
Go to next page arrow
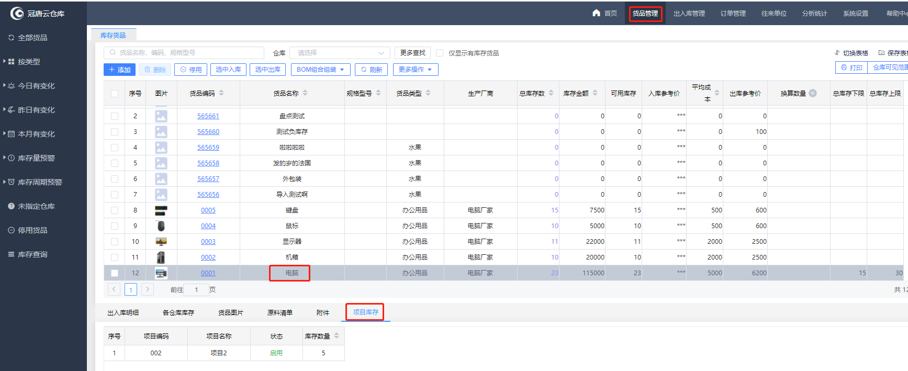coord(148,289)
